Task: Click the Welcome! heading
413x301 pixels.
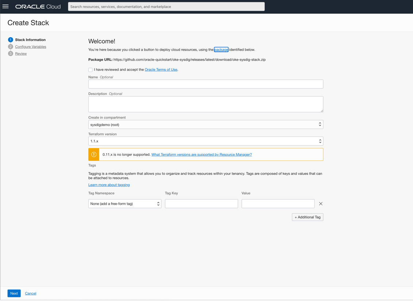Action: 102,41
